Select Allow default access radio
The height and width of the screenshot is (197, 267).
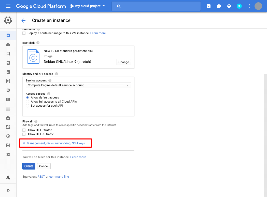coord(27,97)
